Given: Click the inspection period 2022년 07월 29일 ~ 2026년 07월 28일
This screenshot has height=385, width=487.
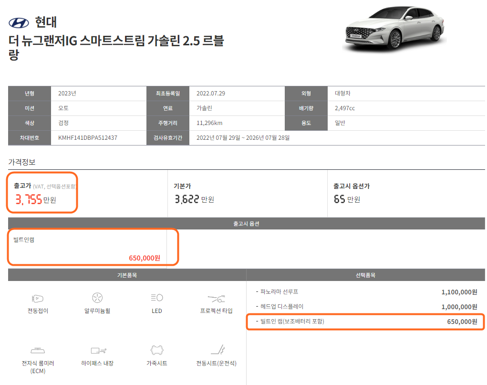Looking at the screenshot, I should pyautogui.click(x=243, y=138).
